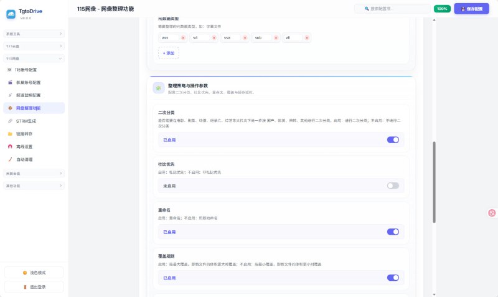Edit the ssa type input field

[x=232, y=38]
